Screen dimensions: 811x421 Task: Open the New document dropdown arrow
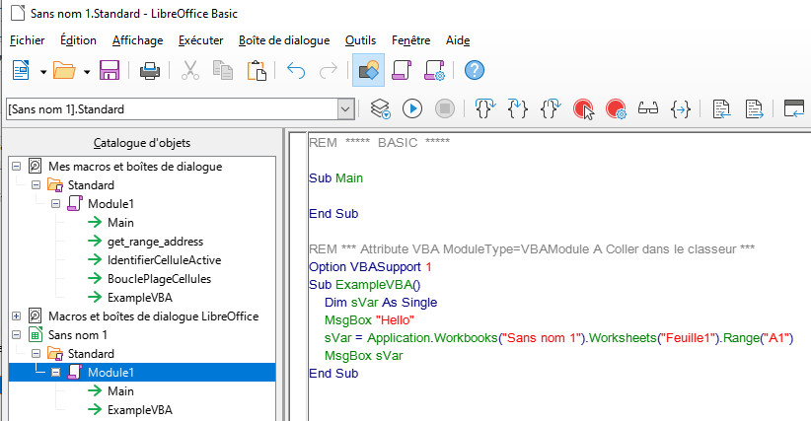43,71
